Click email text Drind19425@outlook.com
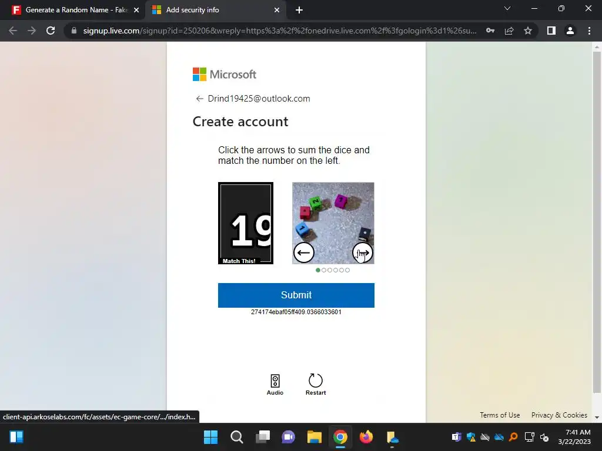Screen dimensions: 602x451 pyautogui.click(x=259, y=99)
